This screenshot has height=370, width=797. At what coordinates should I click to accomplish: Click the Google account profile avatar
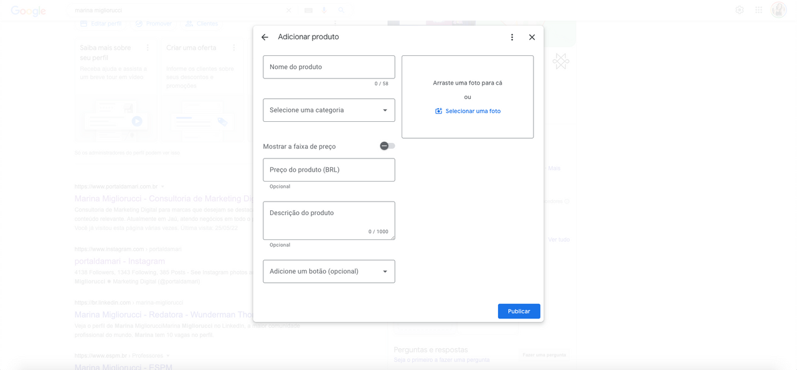point(778,10)
